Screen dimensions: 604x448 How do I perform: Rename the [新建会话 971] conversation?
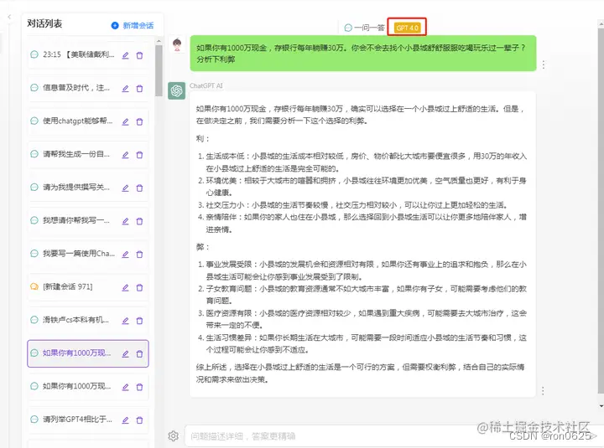coord(125,287)
